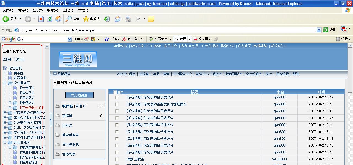Open Search with the magnifier icon
The width and height of the screenshot is (353, 165).
68,19
